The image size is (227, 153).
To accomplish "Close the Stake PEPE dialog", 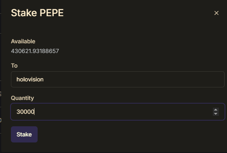I will pos(216,13).
